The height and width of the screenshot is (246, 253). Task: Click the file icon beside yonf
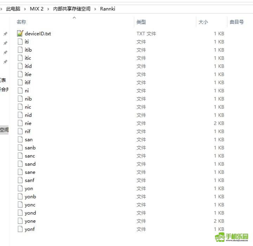[20, 229]
